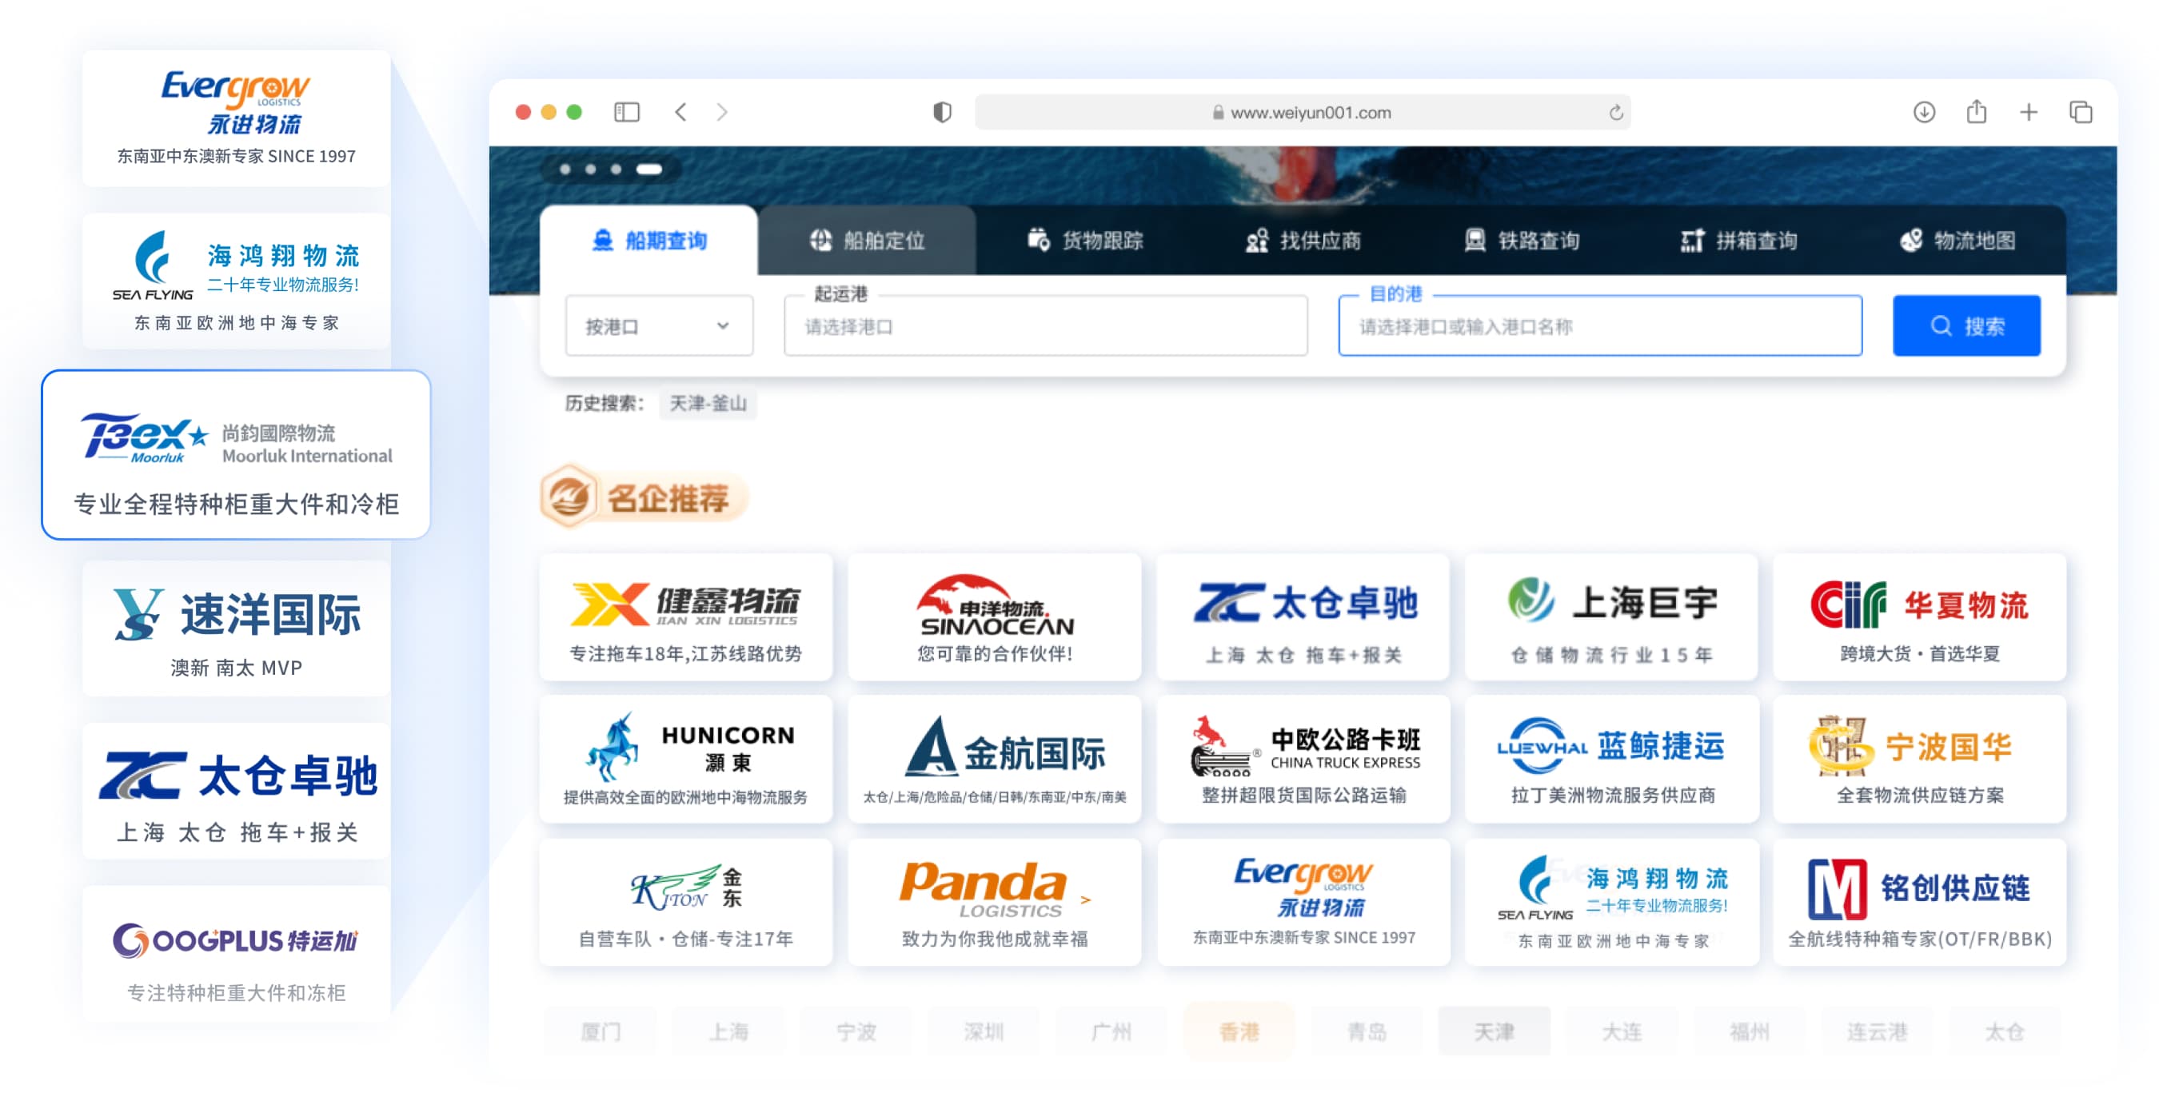Go back with the browser back arrow

tap(680, 112)
